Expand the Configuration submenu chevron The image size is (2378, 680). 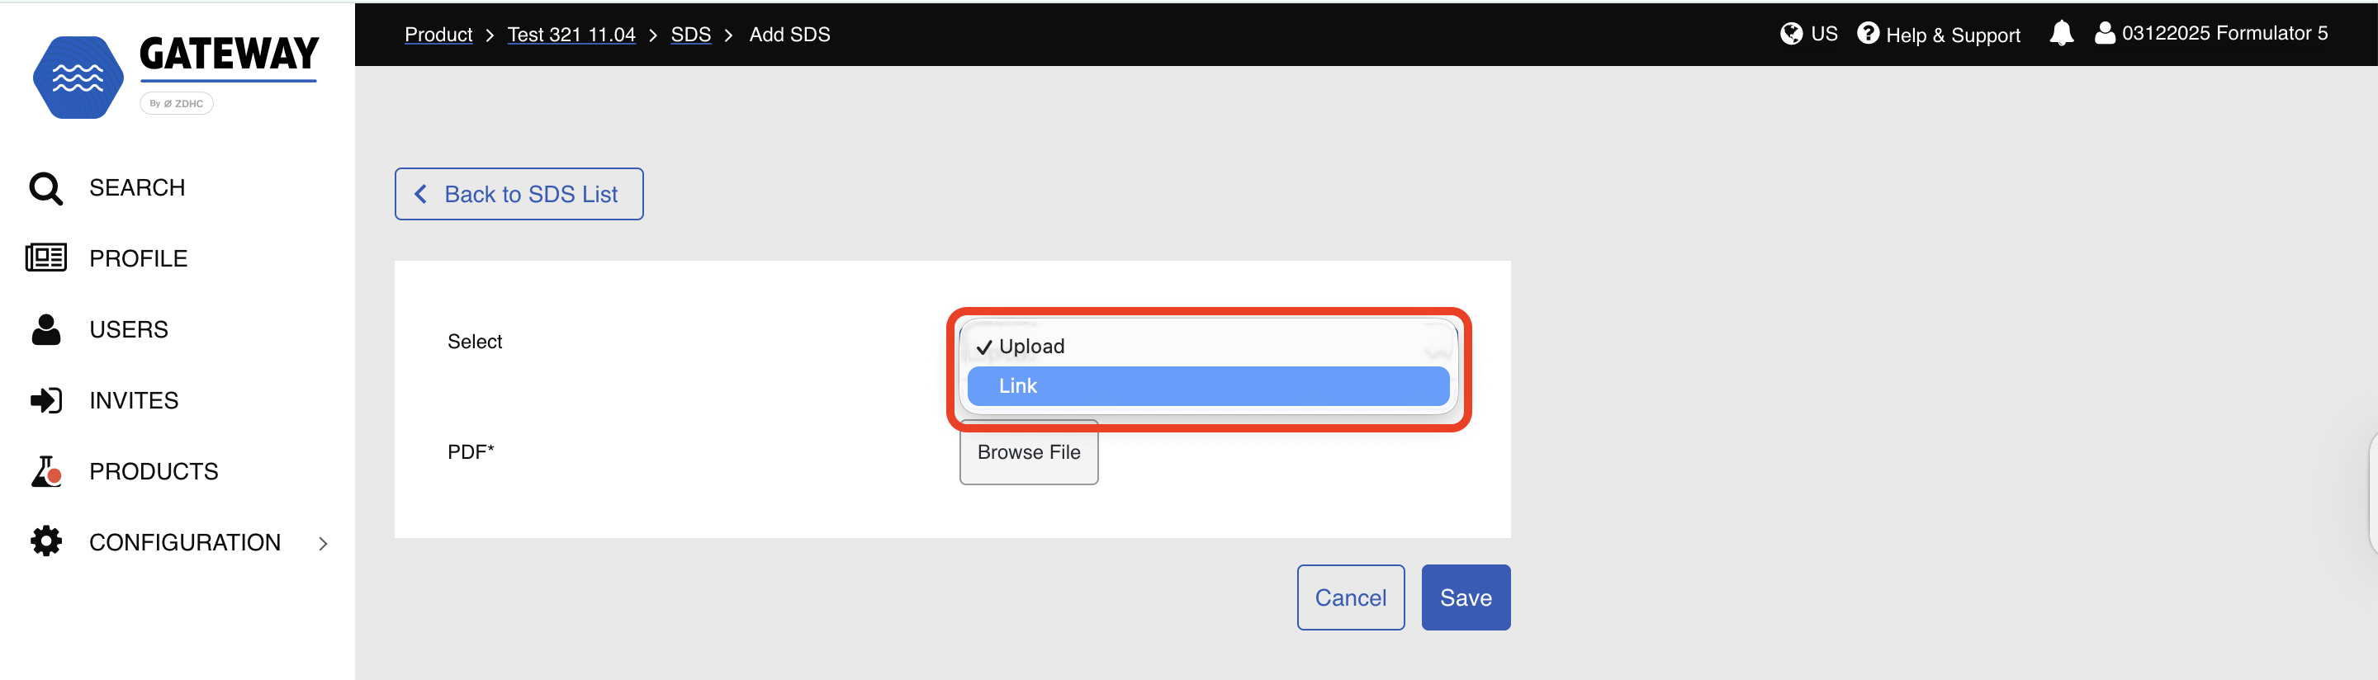(x=323, y=544)
